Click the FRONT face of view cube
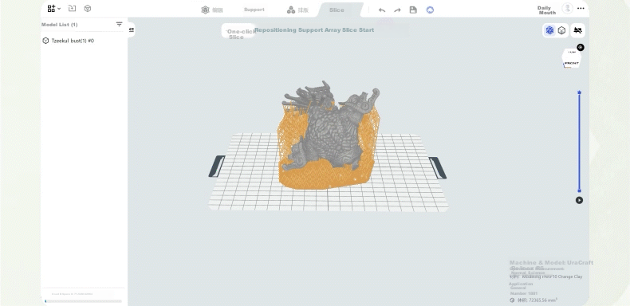The width and height of the screenshot is (630, 306). [x=571, y=63]
